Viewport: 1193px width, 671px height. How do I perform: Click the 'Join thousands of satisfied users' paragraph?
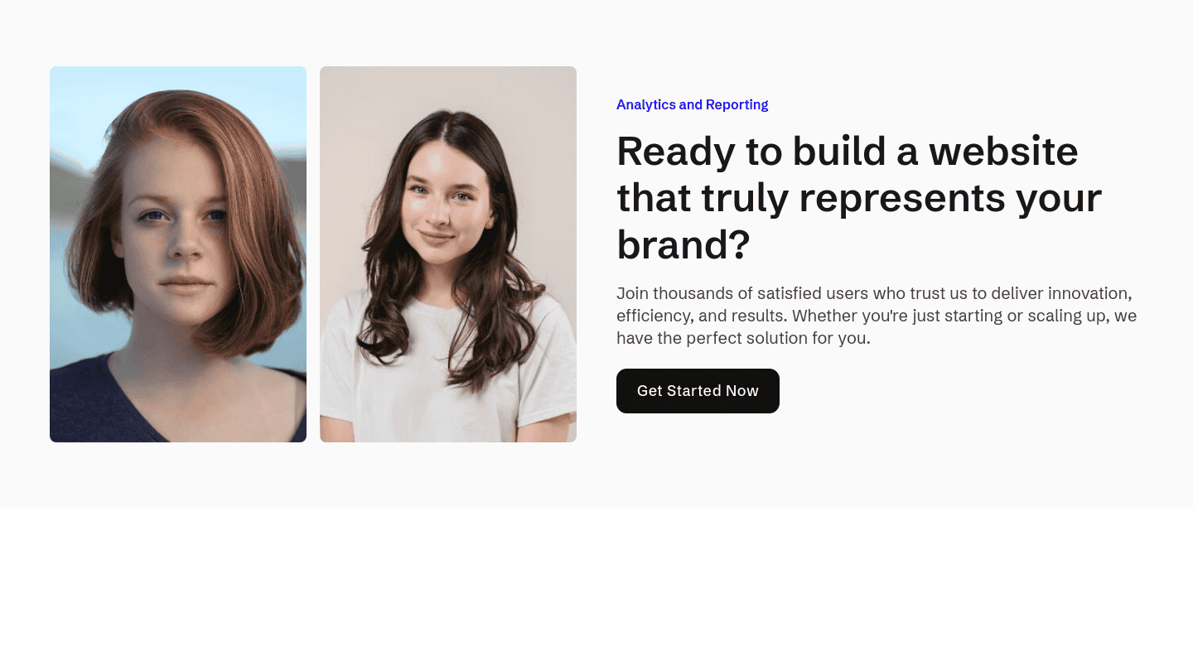point(877,316)
